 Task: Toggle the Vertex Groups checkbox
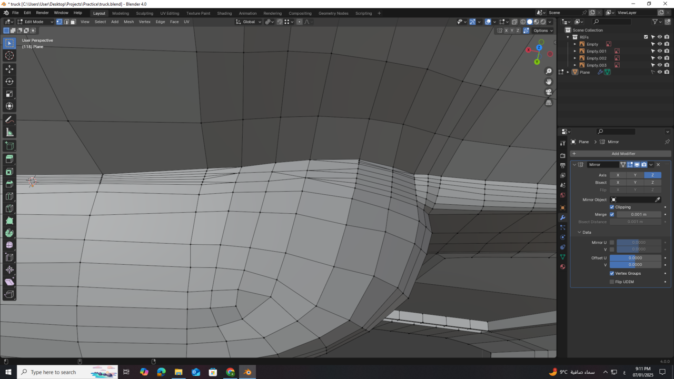[x=612, y=273]
